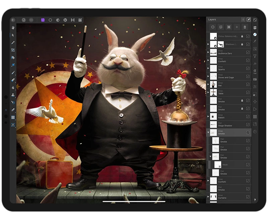Select the Hand (View) tool

click(x=13, y=28)
